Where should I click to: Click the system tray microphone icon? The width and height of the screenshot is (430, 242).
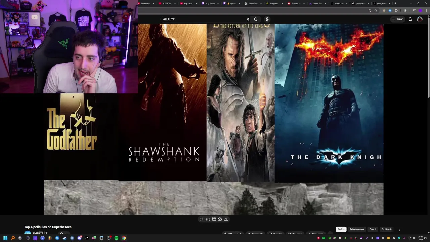[404, 238]
